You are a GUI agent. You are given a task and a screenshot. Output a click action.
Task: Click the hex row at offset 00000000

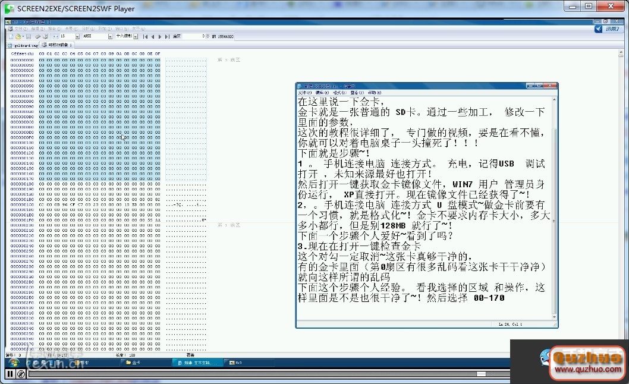pos(108,60)
